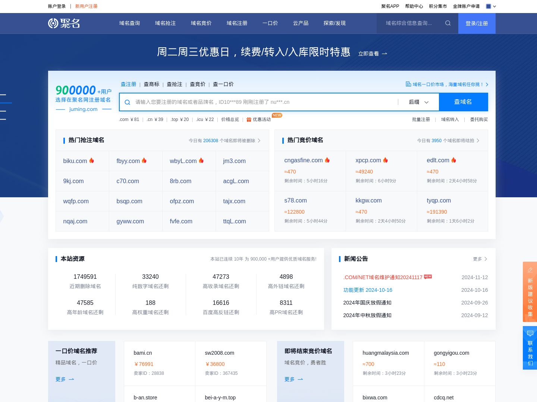Open 域名抢注 navigation menu
The height and width of the screenshot is (402, 537).
[165, 23]
